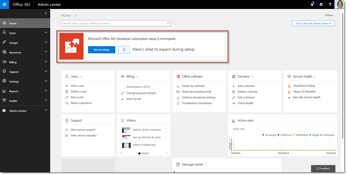This screenshot has width=347, height=175.
Task: Click the trash icon for Delete a domain
Action: point(233,92)
